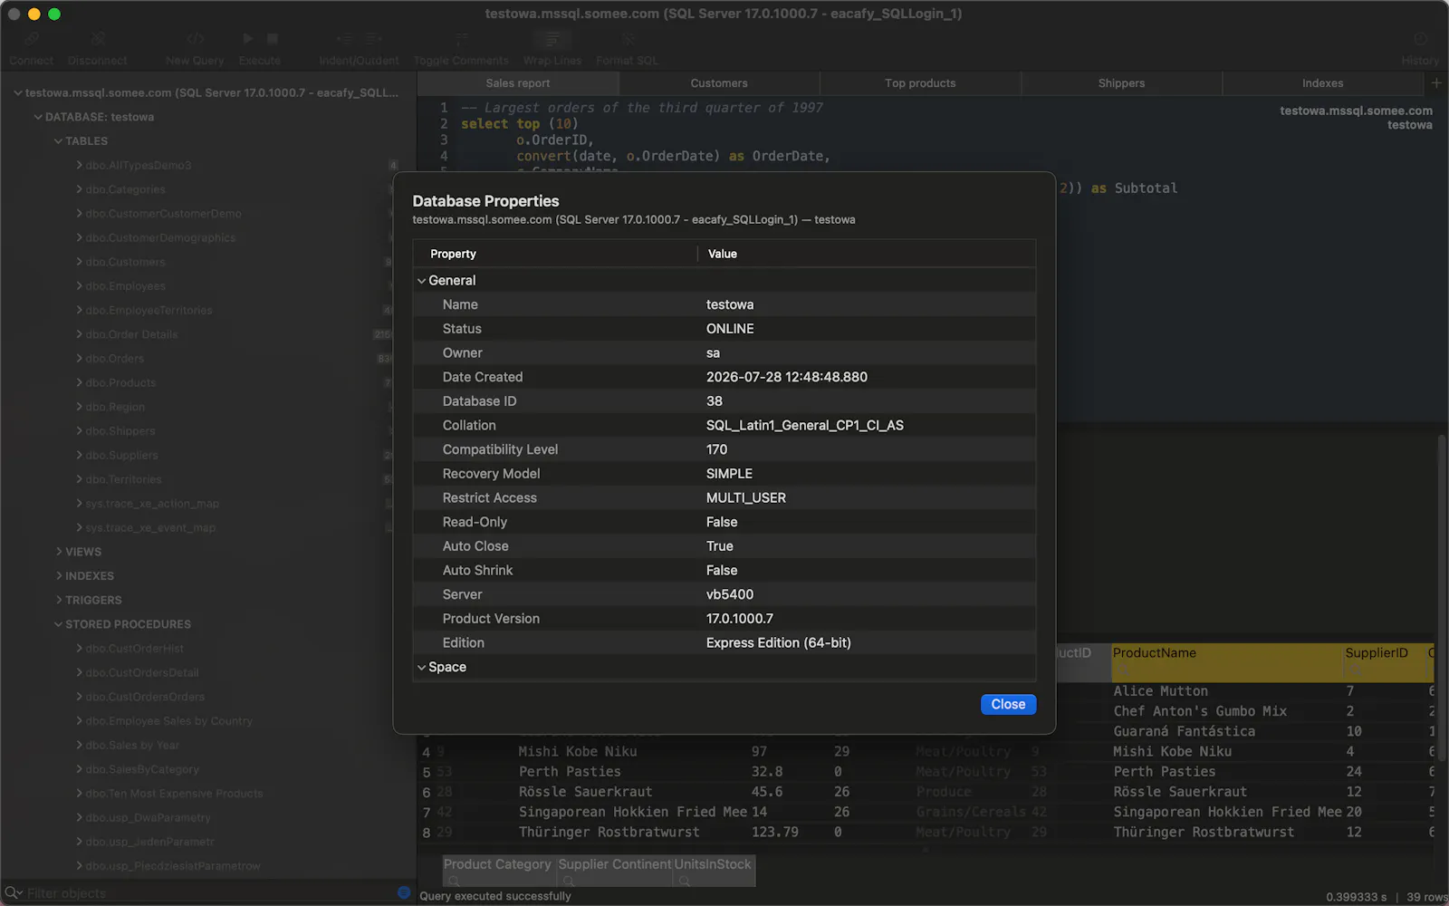Screen dimensions: 1449x906
Task: Collapse the TABLES tree node
Action: [58, 141]
